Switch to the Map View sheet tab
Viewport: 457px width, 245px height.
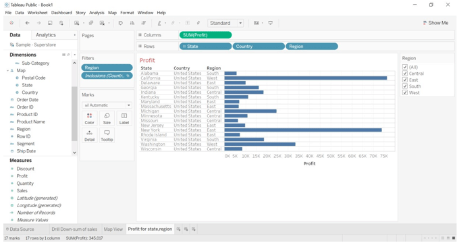113,229
